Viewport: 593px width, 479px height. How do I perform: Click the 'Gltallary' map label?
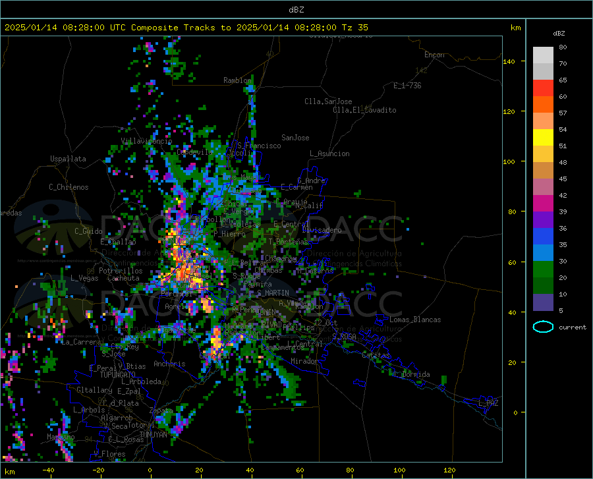pos(94,390)
